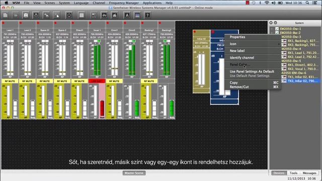Click the red status indicator on Lead 1 strip

[x=4, y=23]
